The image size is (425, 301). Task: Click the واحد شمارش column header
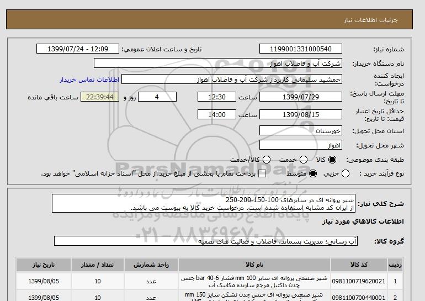click(151, 265)
